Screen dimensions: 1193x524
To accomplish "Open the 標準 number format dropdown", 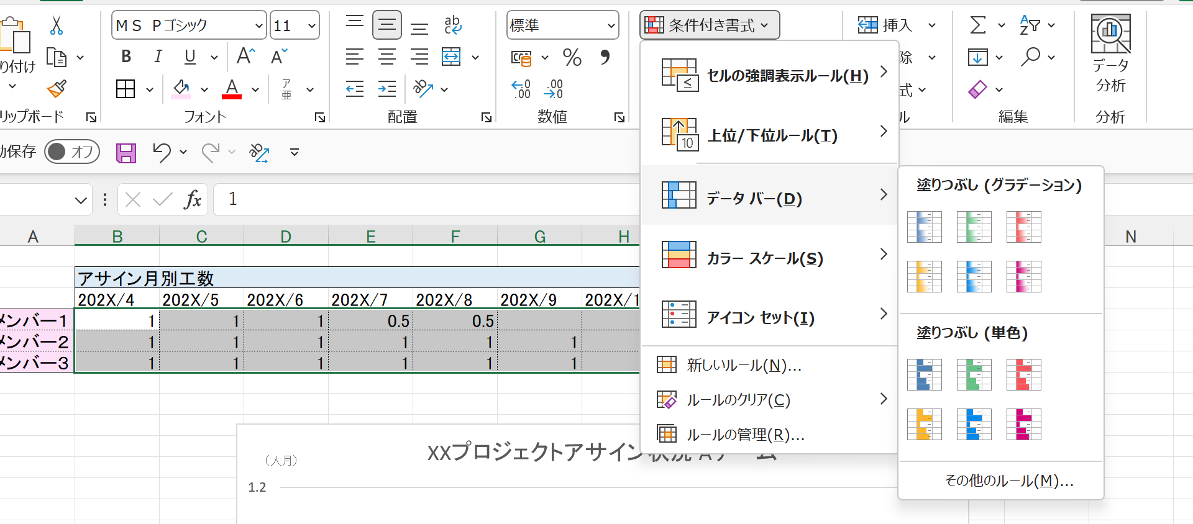I will pos(611,25).
